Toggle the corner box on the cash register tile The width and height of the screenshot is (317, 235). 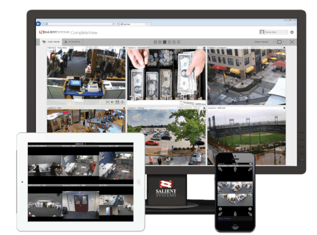pyautogui.click(x=204, y=48)
